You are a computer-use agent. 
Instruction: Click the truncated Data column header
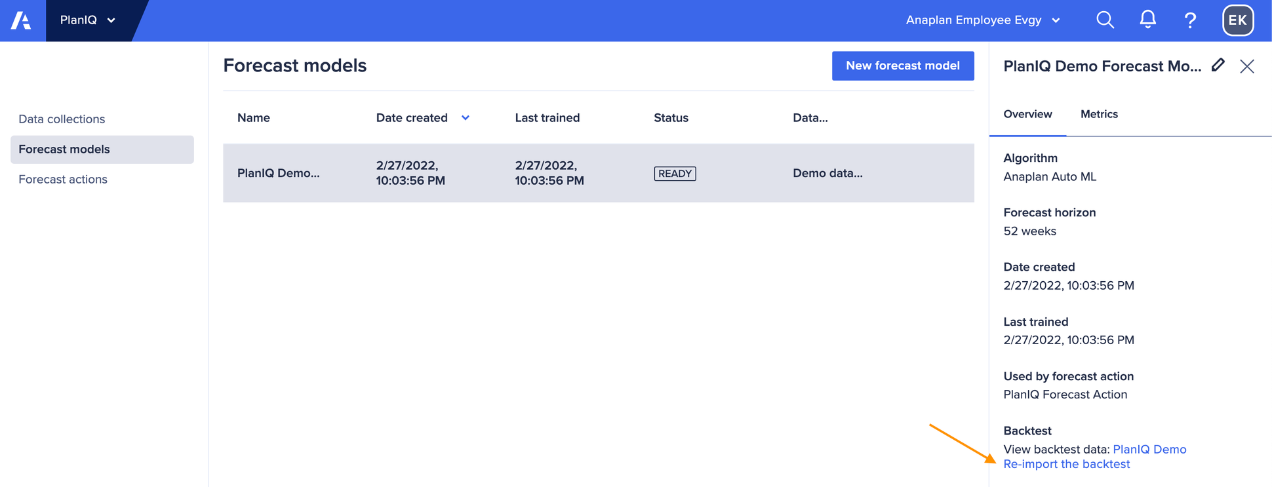[x=810, y=118]
